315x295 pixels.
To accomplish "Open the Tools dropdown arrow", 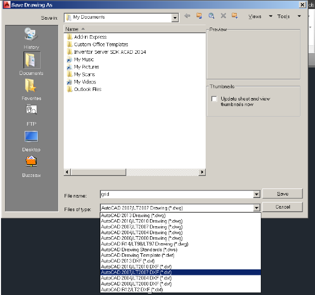I will [299, 16].
